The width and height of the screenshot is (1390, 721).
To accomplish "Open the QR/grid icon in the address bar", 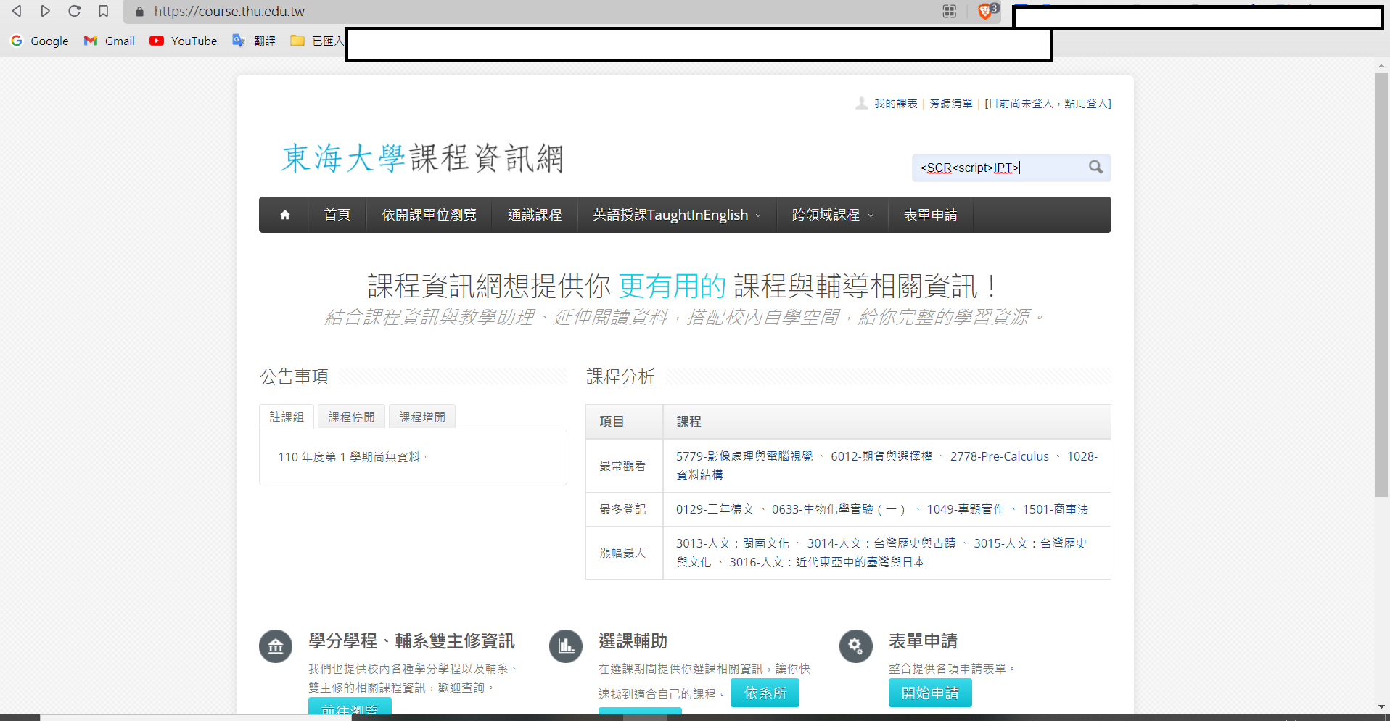I will coord(949,11).
